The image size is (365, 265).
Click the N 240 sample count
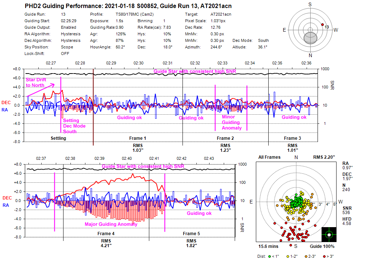point(346,187)
